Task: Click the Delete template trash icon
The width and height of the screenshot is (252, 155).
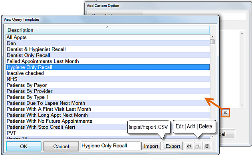Action: 207,146
